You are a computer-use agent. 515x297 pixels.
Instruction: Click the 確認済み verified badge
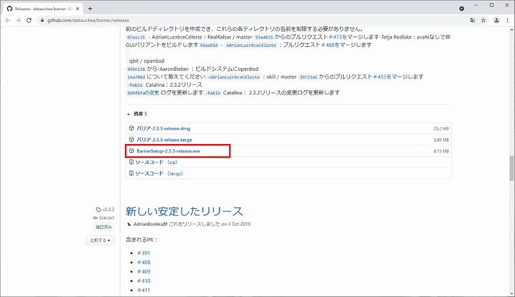pyautogui.click(x=104, y=227)
